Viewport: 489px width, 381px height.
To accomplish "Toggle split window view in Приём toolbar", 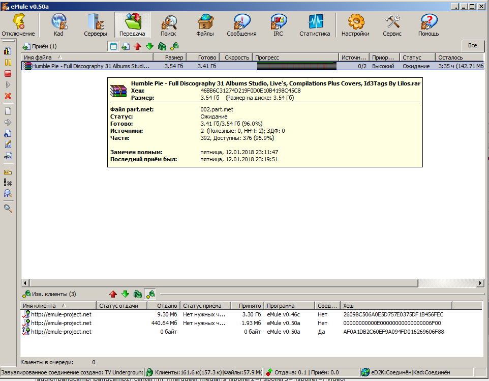I will click(x=113, y=46).
